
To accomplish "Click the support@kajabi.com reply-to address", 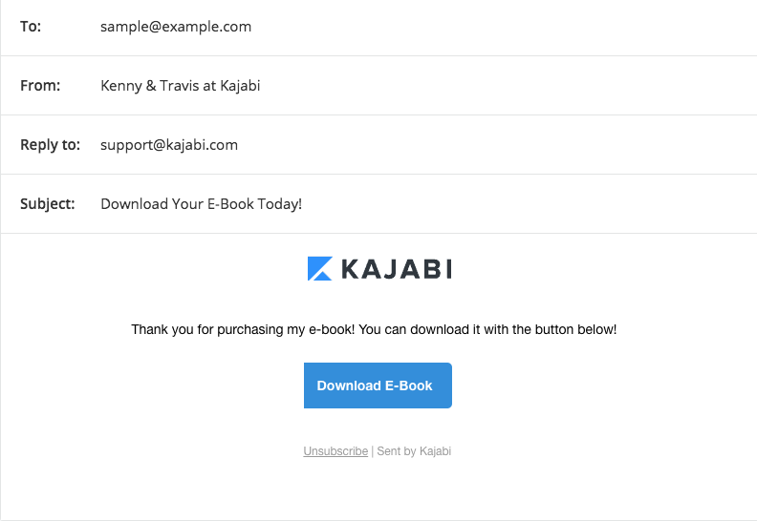I will (169, 145).
